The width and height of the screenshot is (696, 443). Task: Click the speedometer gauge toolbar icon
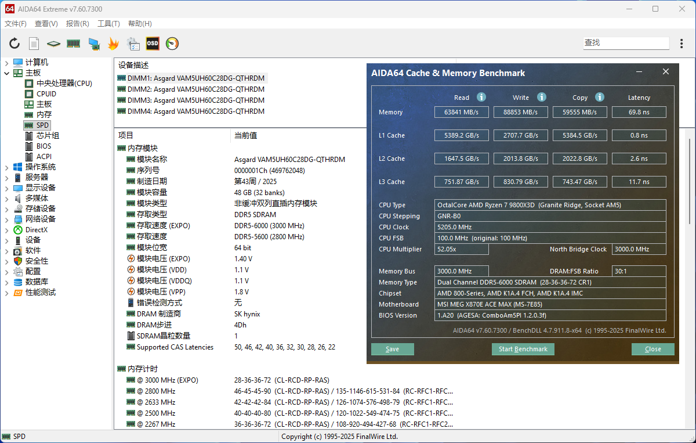pos(172,44)
